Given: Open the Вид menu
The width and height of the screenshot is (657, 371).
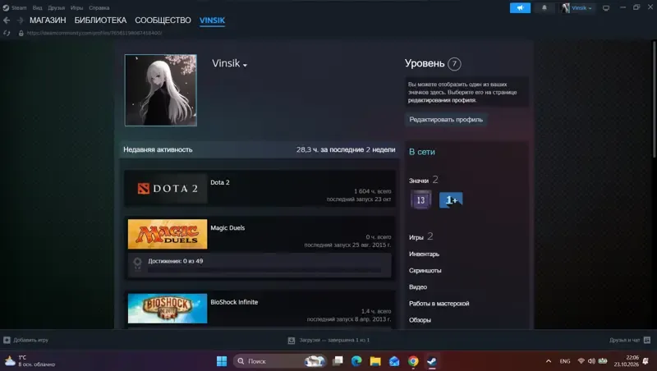Looking at the screenshot, I should point(37,7).
